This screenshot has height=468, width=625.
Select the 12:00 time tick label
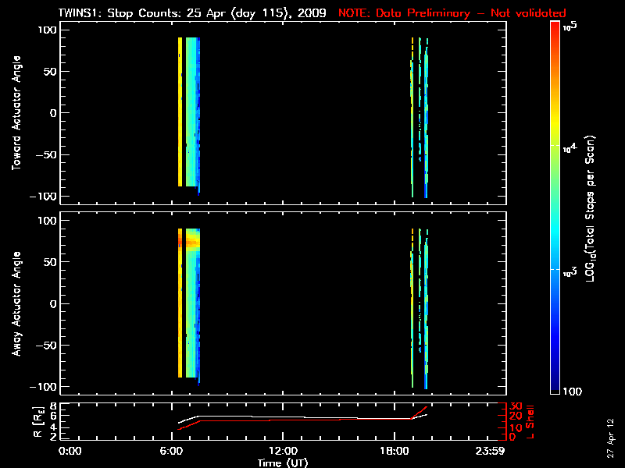284,451
